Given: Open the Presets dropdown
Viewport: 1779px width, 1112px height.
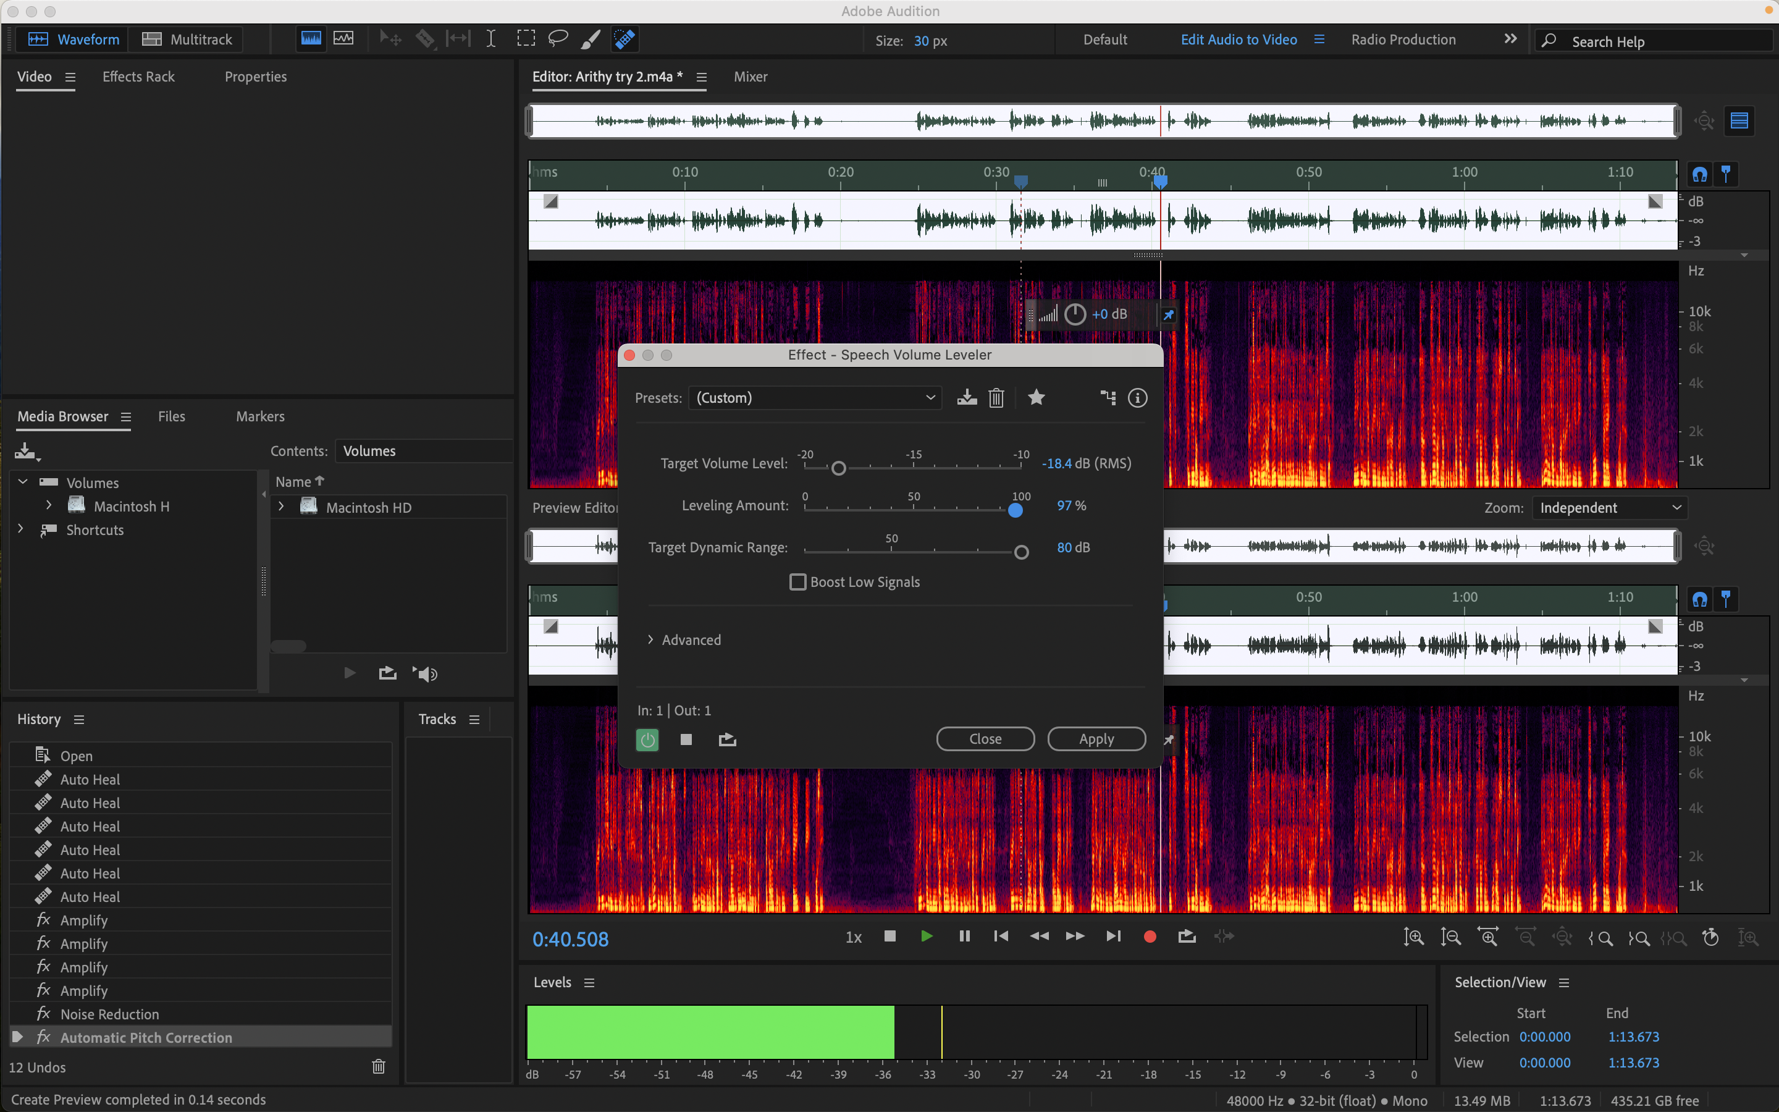Looking at the screenshot, I should click(815, 398).
